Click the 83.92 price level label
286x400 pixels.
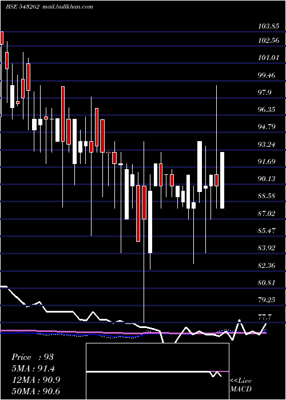point(268,247)
